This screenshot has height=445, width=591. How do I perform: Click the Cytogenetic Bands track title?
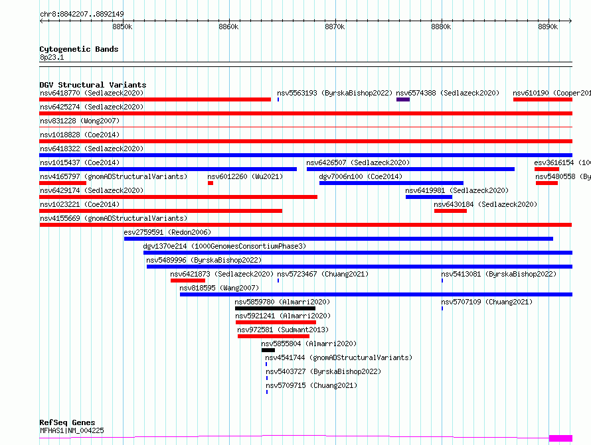tap(79, 49)
